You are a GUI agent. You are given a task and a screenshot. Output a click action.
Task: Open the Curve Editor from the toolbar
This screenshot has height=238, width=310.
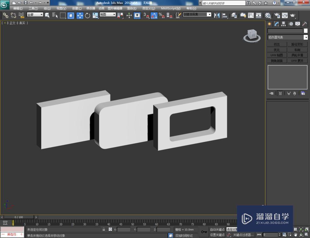click(250, 15)
